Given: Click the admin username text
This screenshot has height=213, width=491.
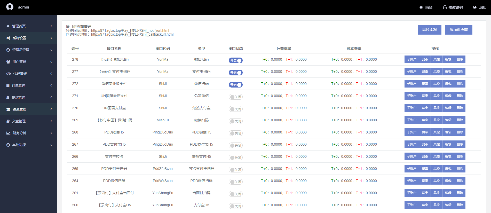Looking at the screenshot, I should pyautogui.click(x=23, y=7).
